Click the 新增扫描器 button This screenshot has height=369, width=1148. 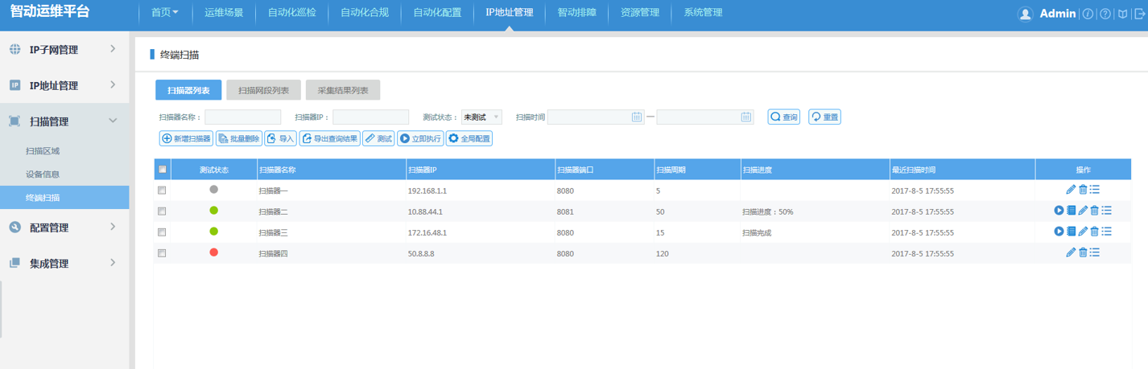tap(186, 138)
